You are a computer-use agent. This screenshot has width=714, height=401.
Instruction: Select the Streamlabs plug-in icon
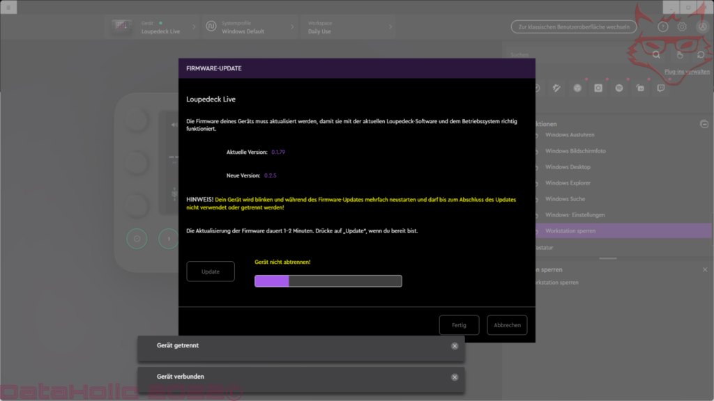click(640, 88)
